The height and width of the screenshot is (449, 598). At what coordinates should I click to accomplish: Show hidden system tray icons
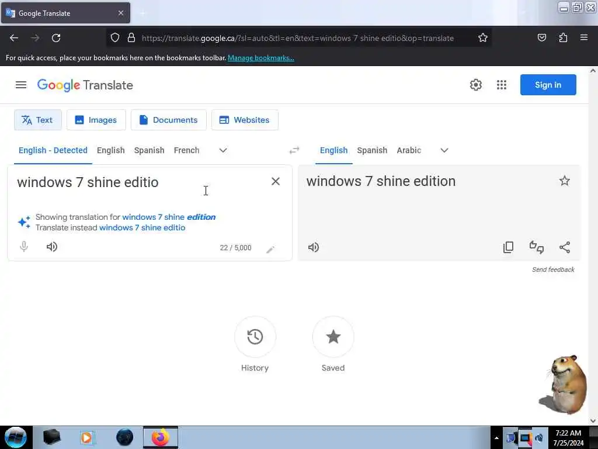click(496, 438)
